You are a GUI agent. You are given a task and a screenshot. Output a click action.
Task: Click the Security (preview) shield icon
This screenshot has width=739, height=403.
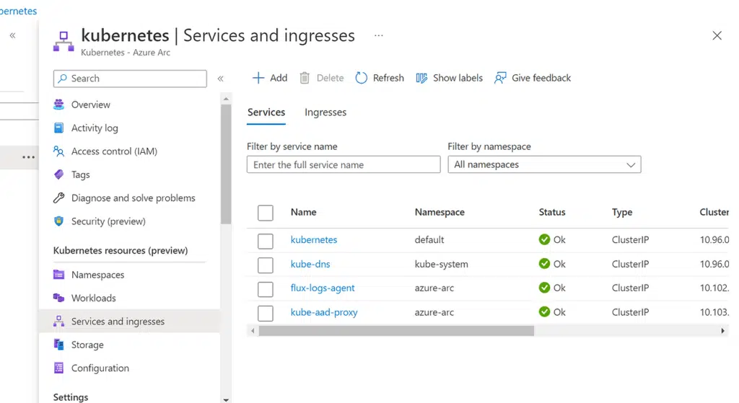[x=59, y=221]
